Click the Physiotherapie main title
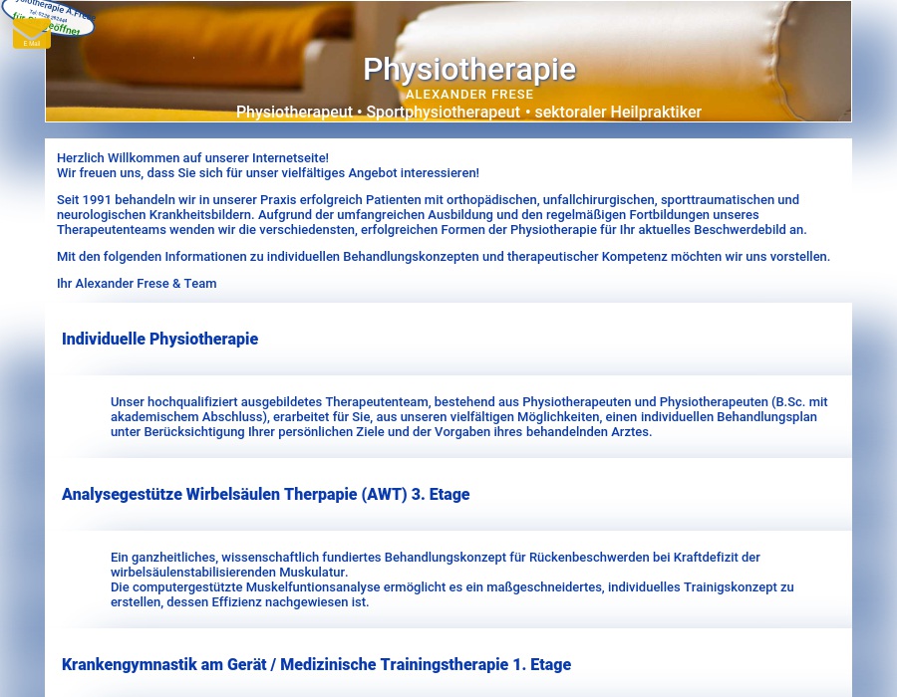897x697 pixels. pos(468,69)
